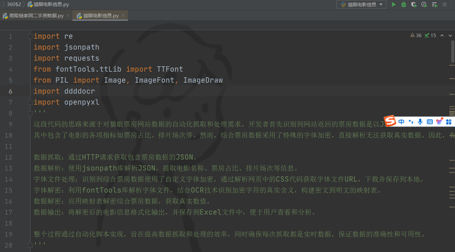Click line number 12 in gutter
The width and height of the screenshot is (455, 252).
pyautogui.click(x=9, y=157)
